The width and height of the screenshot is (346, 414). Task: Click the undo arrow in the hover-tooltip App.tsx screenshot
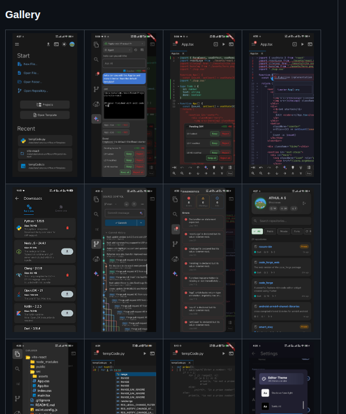point(261,168)
